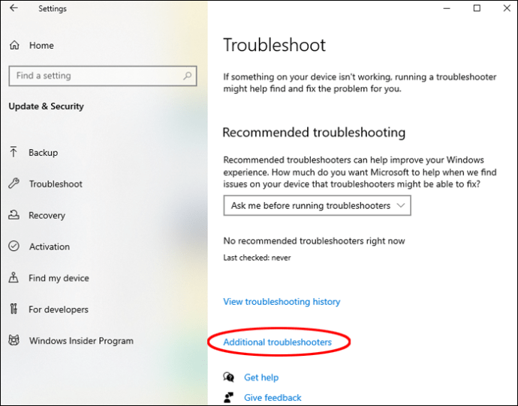Screen dimensions: 518x406
Task: Click the Get help chat bubble icon
Action: 229,377
